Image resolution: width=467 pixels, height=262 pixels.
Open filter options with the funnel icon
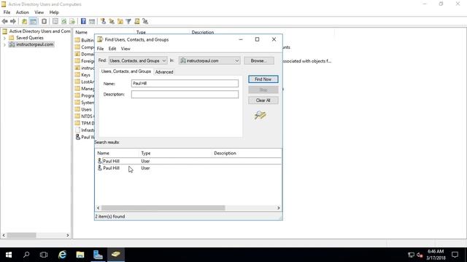click(128, 21)
